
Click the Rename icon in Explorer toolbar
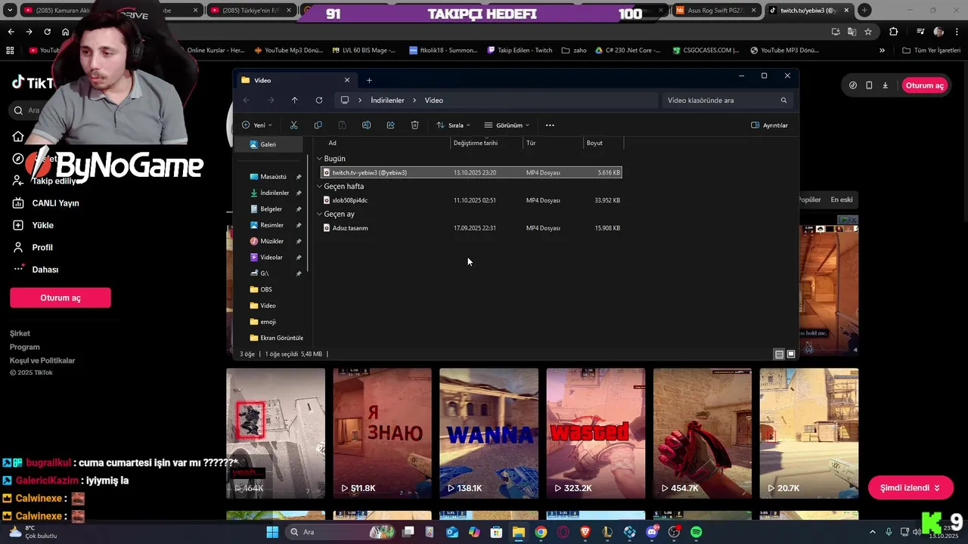click(366, 125)
